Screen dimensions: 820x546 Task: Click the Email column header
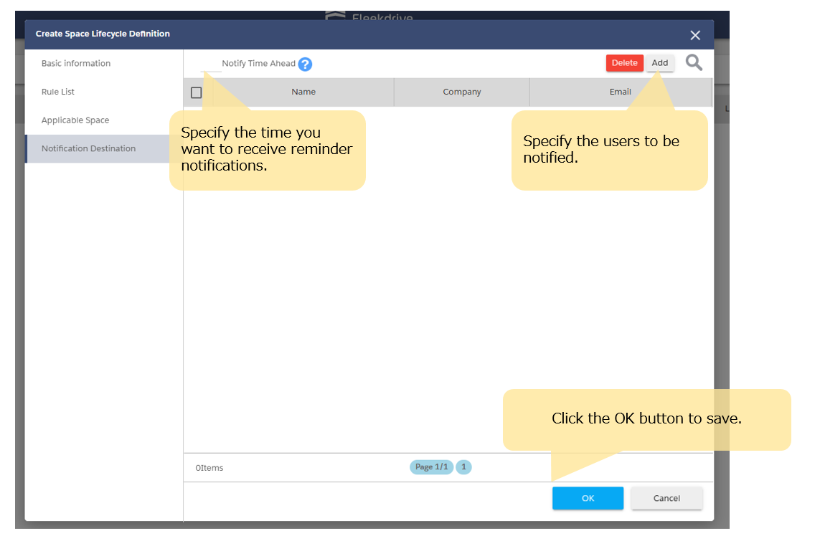pos(620,92)
